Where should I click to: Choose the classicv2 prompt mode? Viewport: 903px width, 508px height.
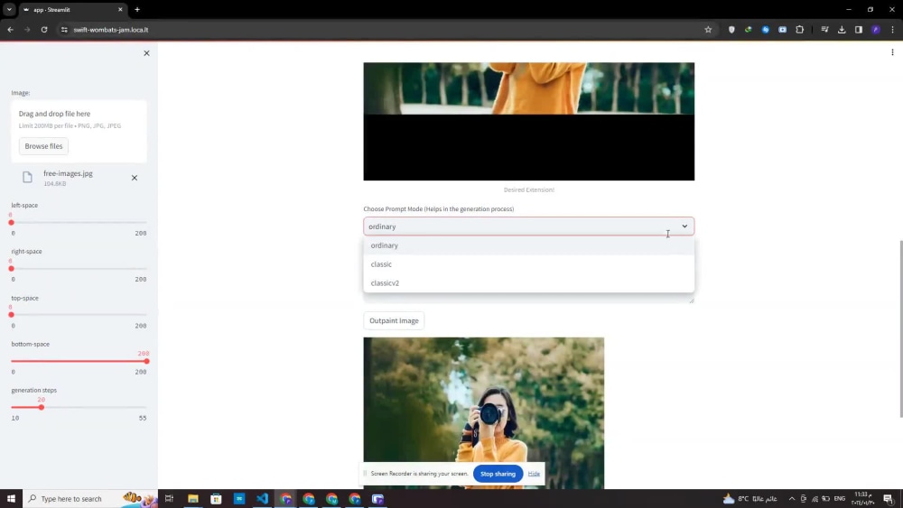tap(528, 283)
